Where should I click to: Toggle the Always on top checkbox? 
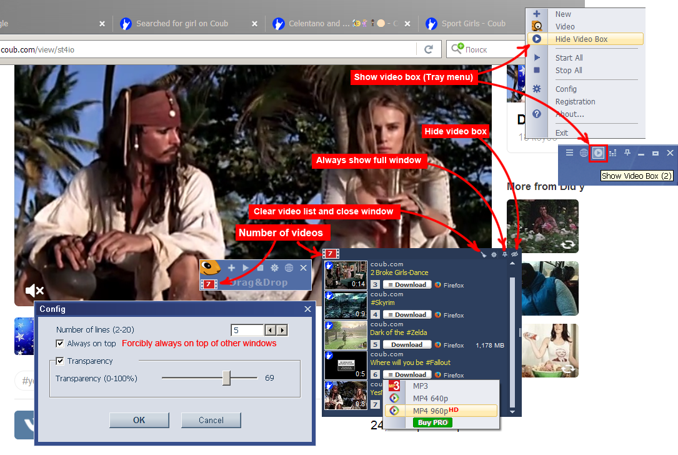(60, 343)
